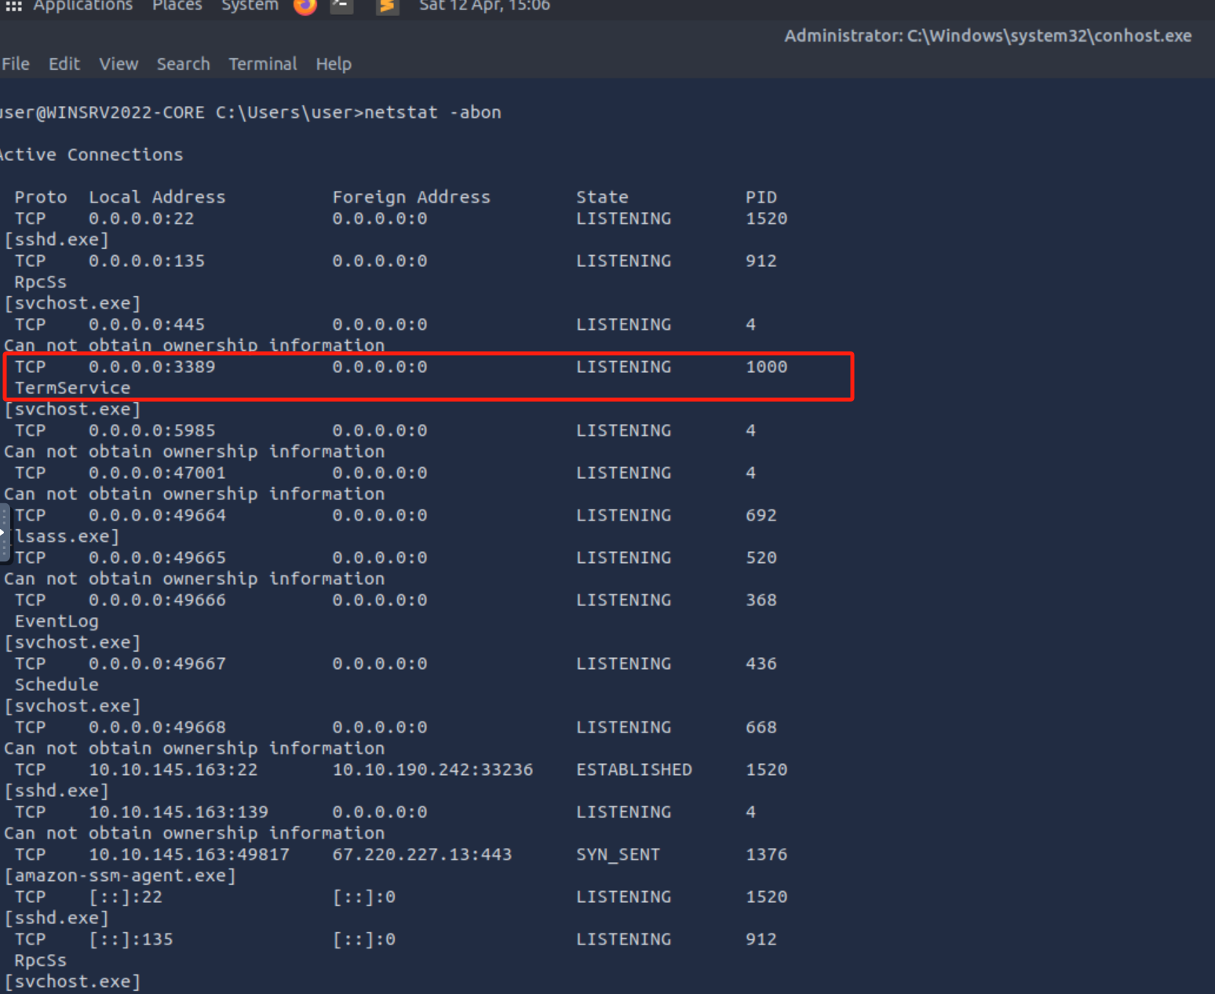Screen dimensions: 1215x994
Task: Open the Applications menu
Action: click(x=82, y=5)
